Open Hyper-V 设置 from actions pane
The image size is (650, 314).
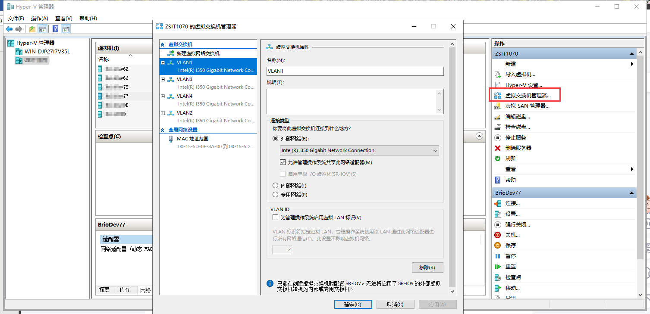[x=524, y=85]
